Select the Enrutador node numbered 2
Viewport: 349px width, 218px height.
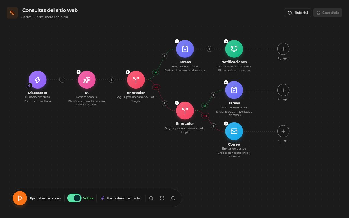tap(136, 80)
